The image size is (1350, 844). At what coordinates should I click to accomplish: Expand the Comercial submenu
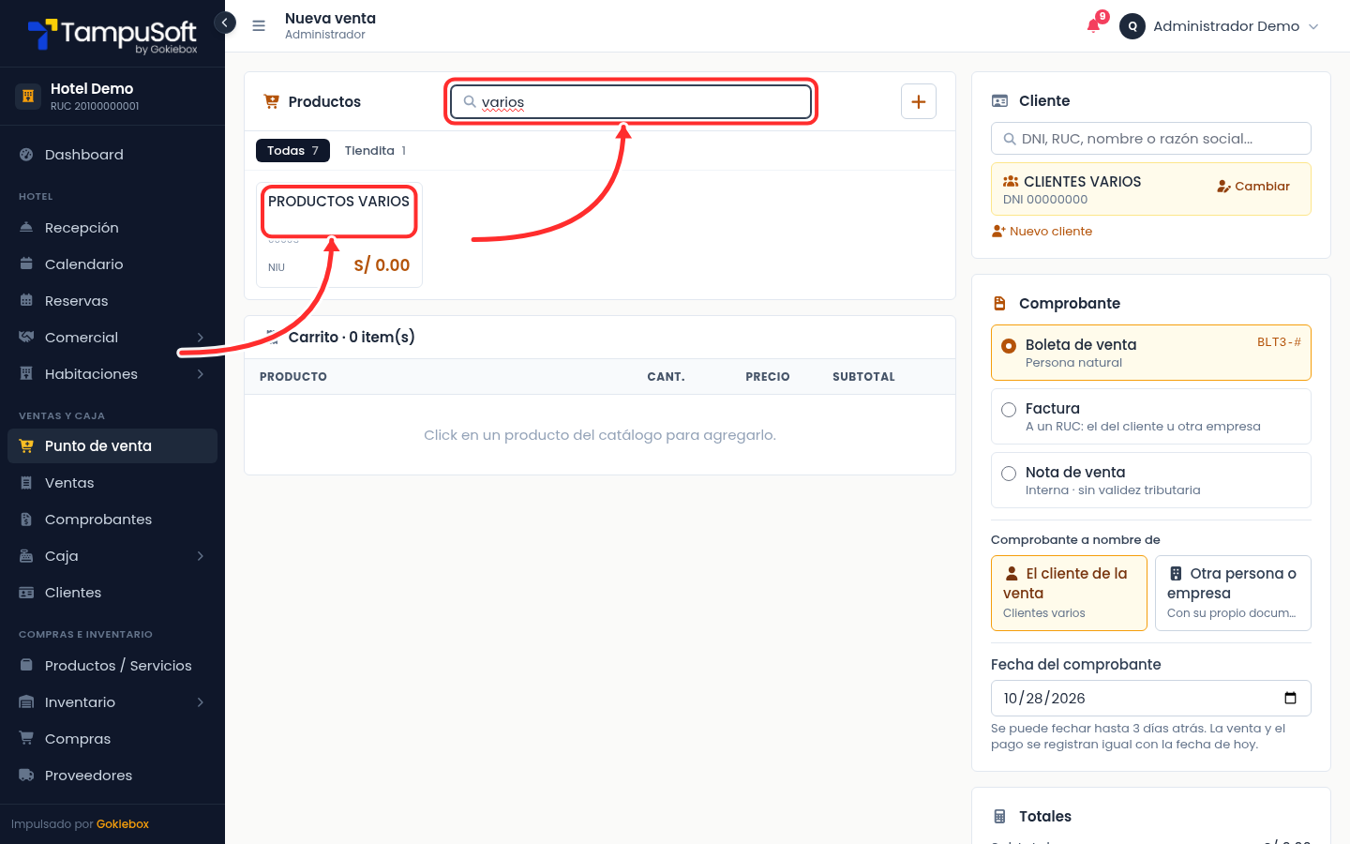coord(112,338)
